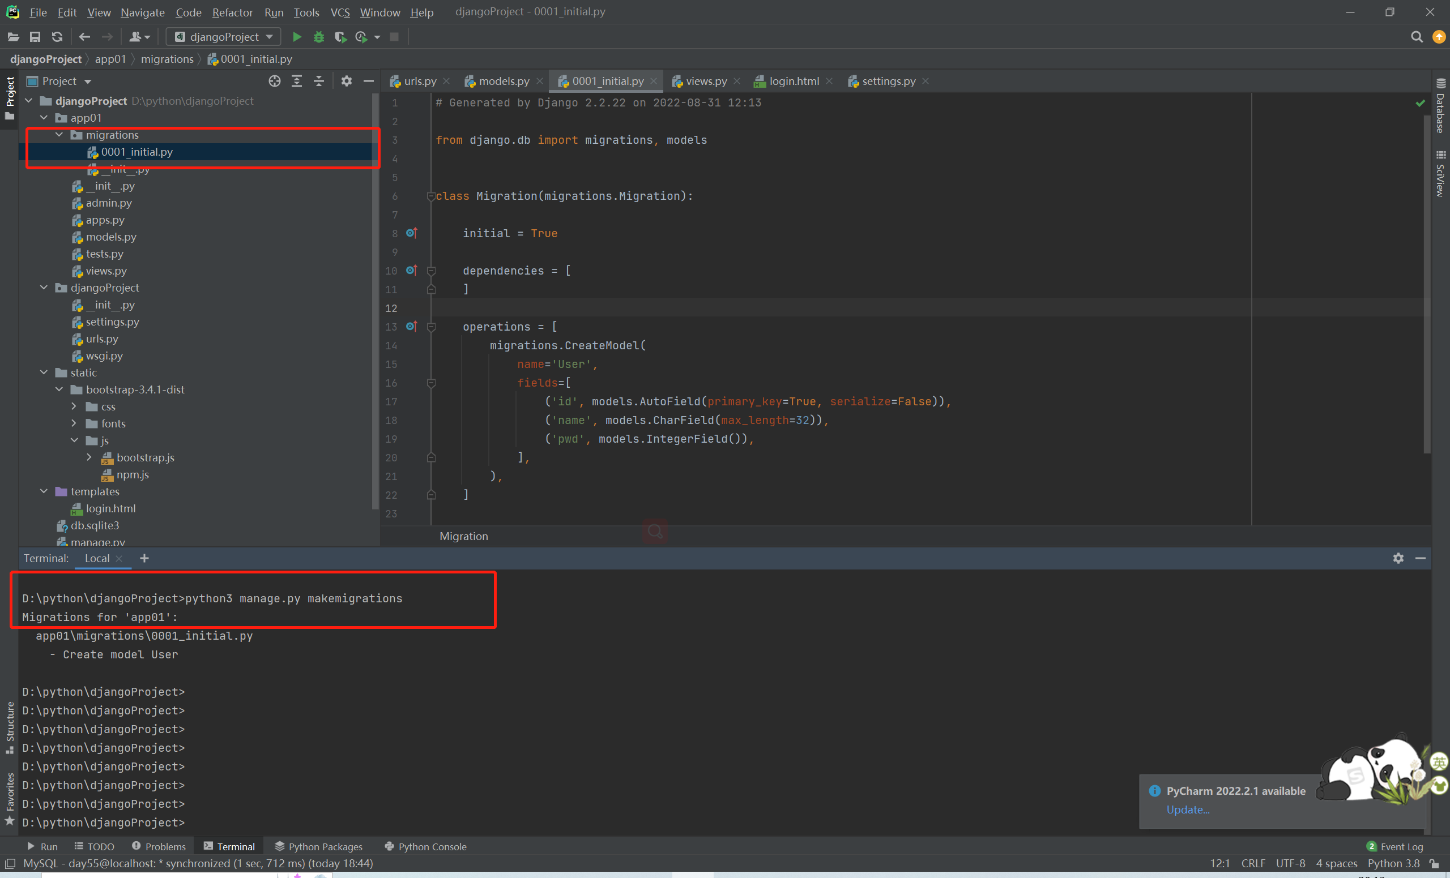This screenshot has height=878, width=1450.
Task: Switch to the settings.py editor tab
Action: (888, 81)
